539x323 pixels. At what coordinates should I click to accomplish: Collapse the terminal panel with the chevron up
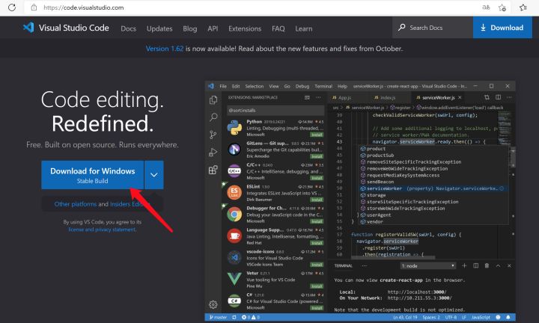click(498, 265)
